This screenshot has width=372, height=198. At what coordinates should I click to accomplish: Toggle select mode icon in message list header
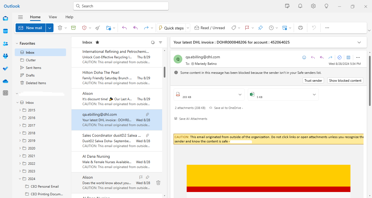coord(153,42)
